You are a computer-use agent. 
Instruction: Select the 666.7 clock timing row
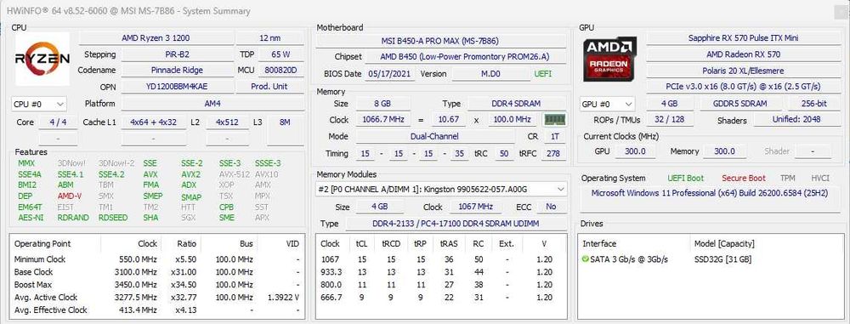pos(441,298)
